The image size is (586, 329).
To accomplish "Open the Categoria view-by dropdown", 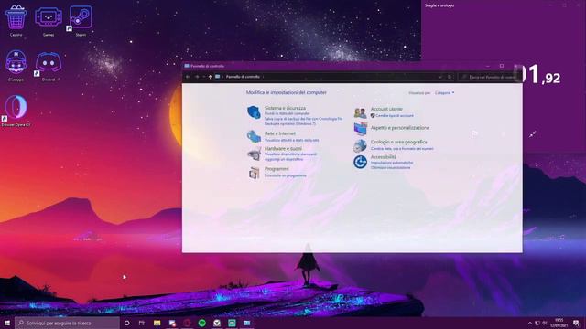I will tap(444, 93).
